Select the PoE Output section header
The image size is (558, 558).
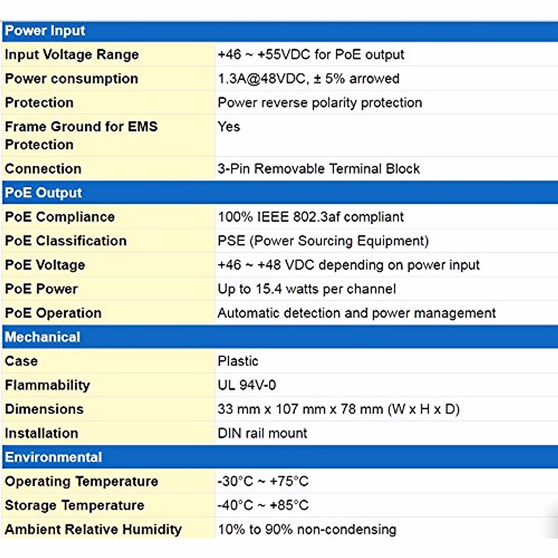click(x=43, y=193)
